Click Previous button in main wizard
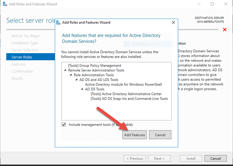Image resolution: width=233 pixels, height=166 pixels. tap(135, 159)
